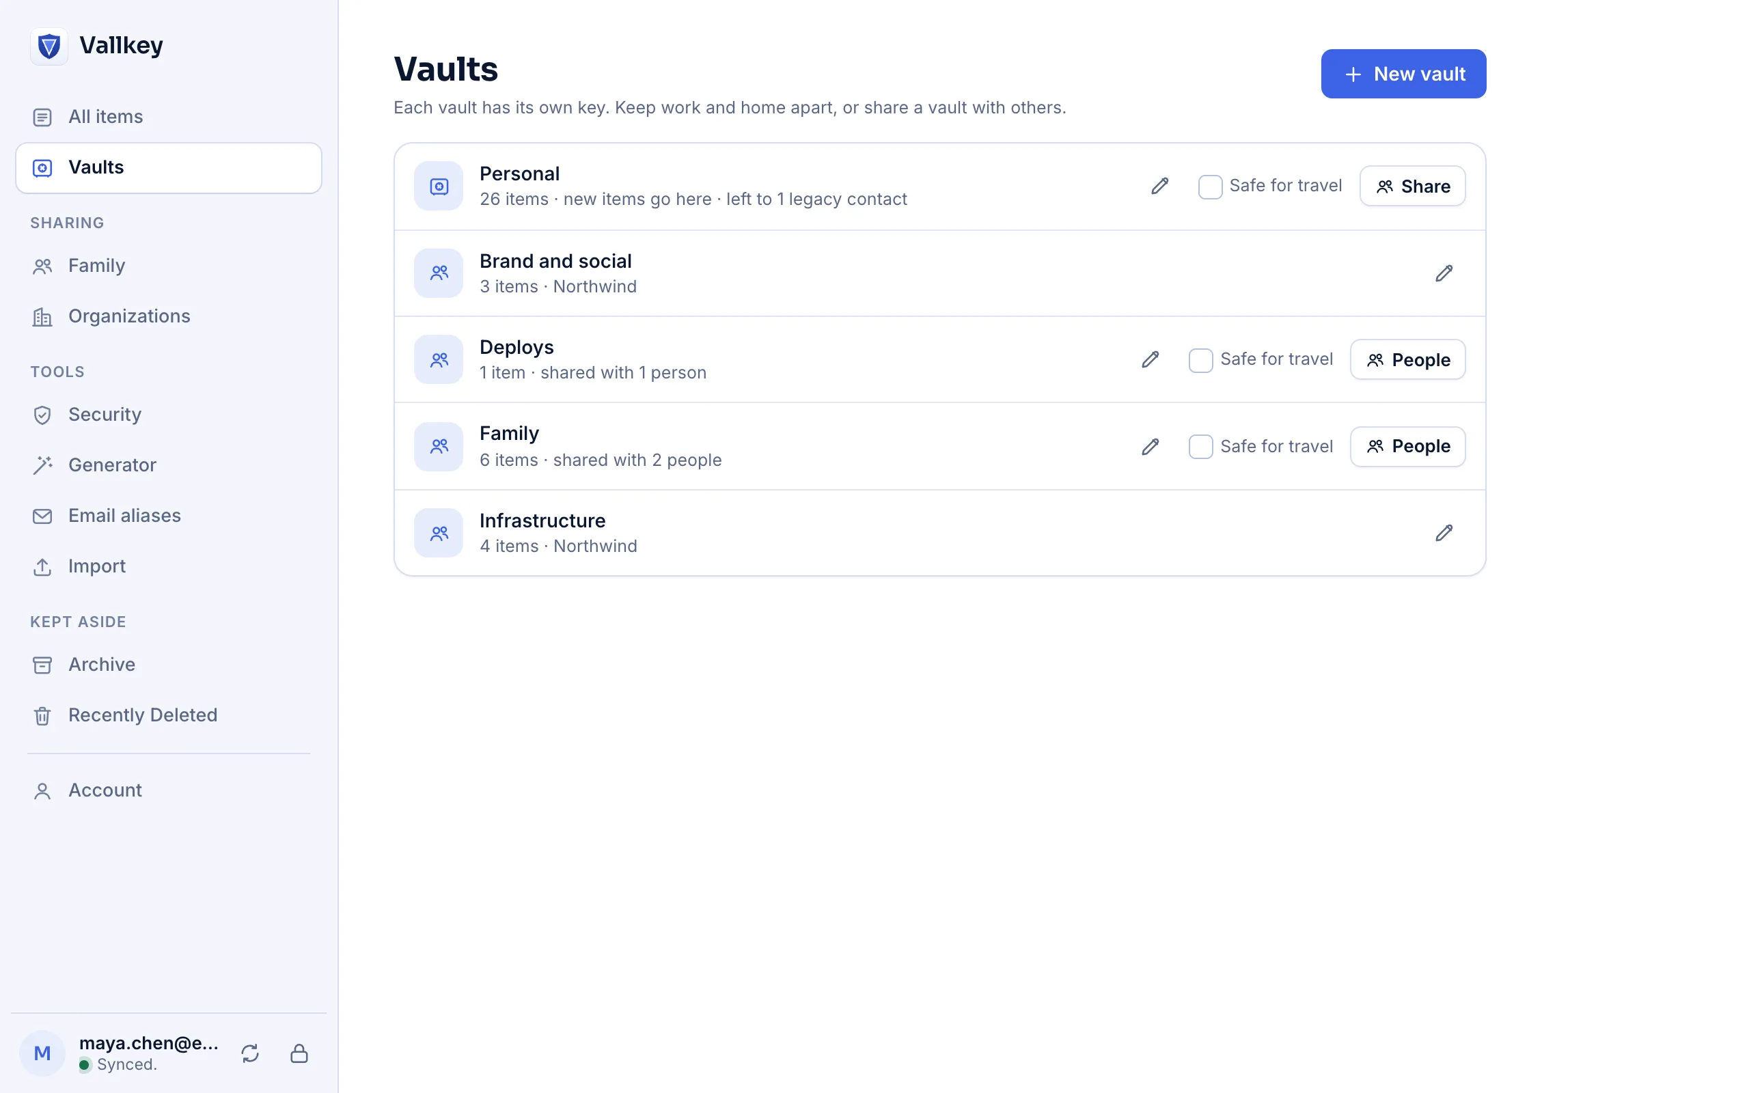This screenshot has height=1093, width=1749.
Task: Share the Personal vault
Action: [x=1412, y=186]
